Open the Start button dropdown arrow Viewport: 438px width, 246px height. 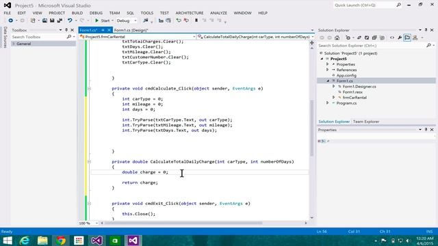point(112,20)
